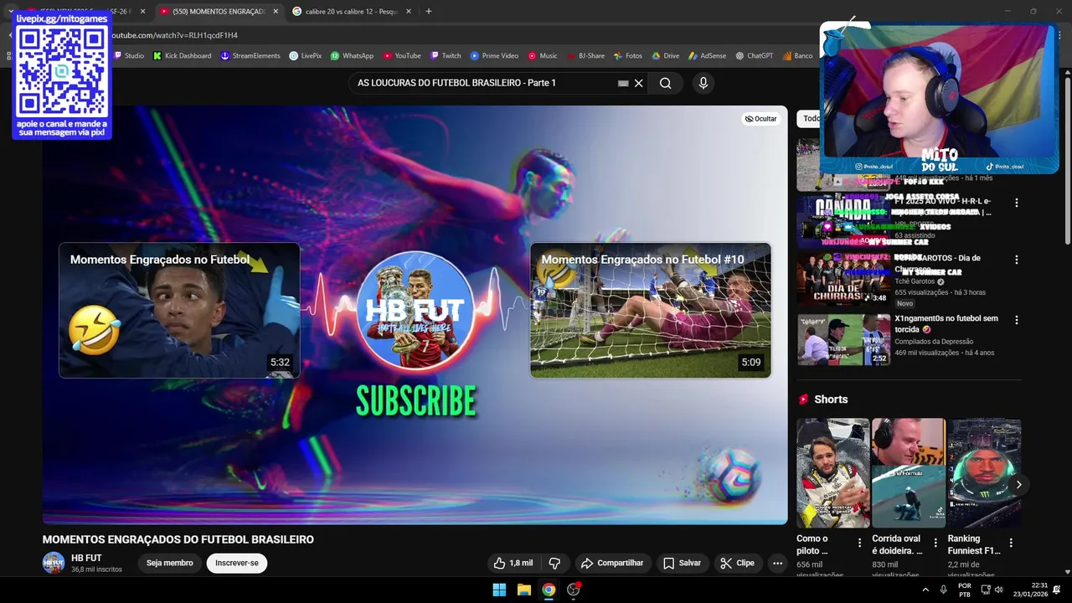Open options menu for X1ngament0s no futebol video
This screenshot has width=1072, height=603.
1017,320
